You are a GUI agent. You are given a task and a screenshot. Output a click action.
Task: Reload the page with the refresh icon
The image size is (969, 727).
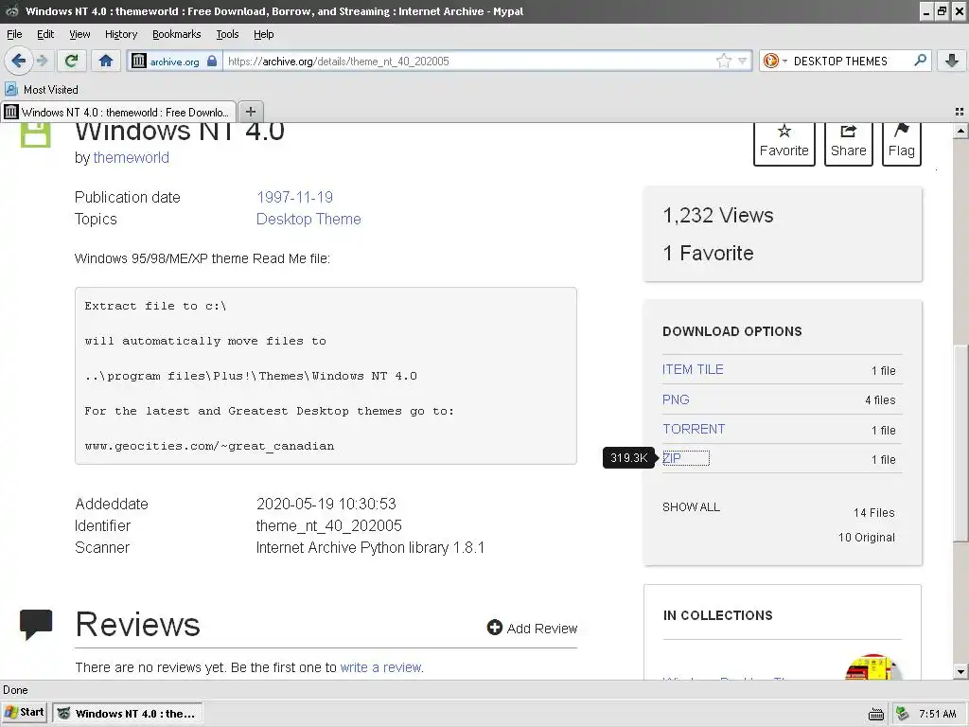71,61
